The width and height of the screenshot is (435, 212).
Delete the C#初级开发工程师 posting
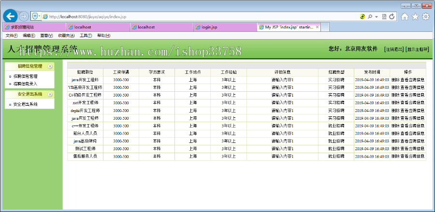(395, 95)
